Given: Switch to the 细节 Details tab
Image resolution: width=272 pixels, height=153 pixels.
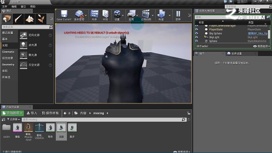Looking at the screenshot, I should point(209,53).
